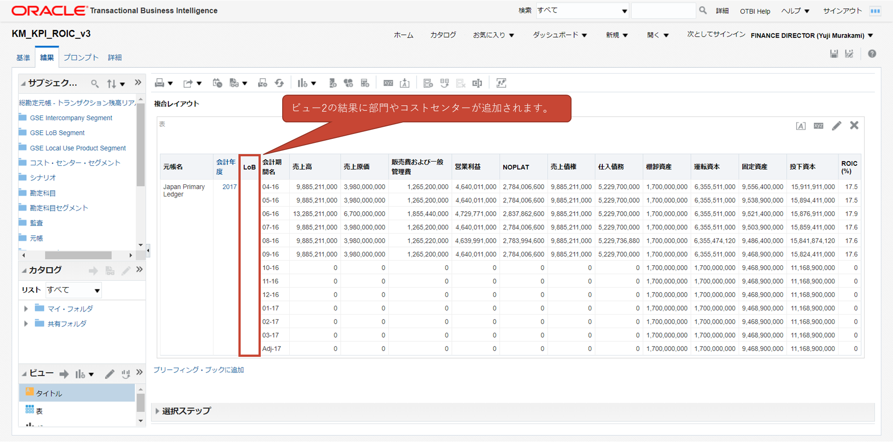The image size is (893, 443).
Task: Open the お気に入り dropdown menu
Action: tap(493, 35)
